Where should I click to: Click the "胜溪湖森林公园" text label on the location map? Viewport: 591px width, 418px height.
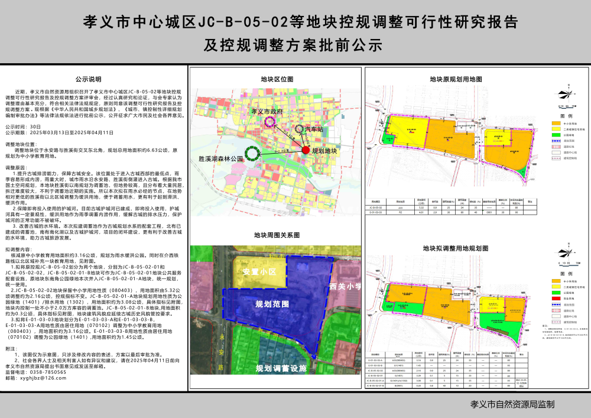221,159
